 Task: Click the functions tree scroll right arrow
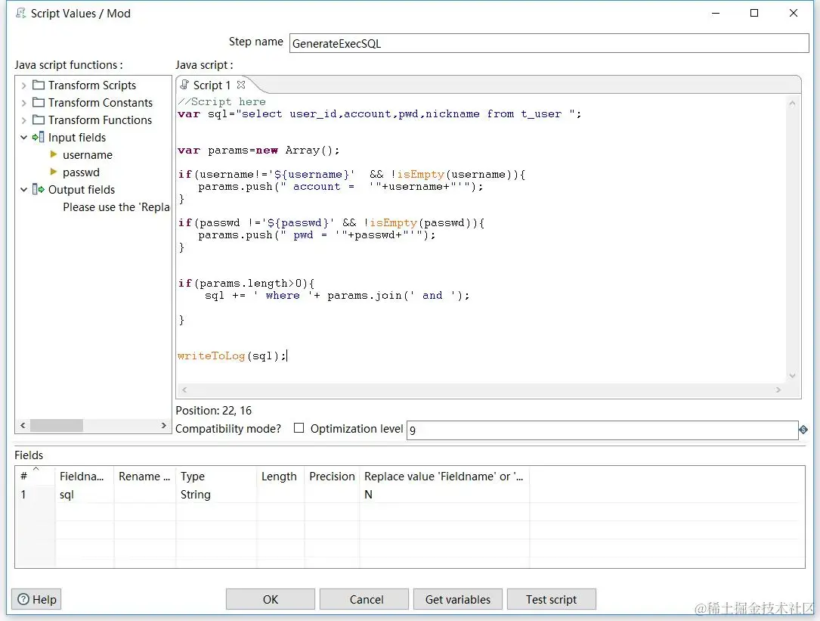[164, 425]
